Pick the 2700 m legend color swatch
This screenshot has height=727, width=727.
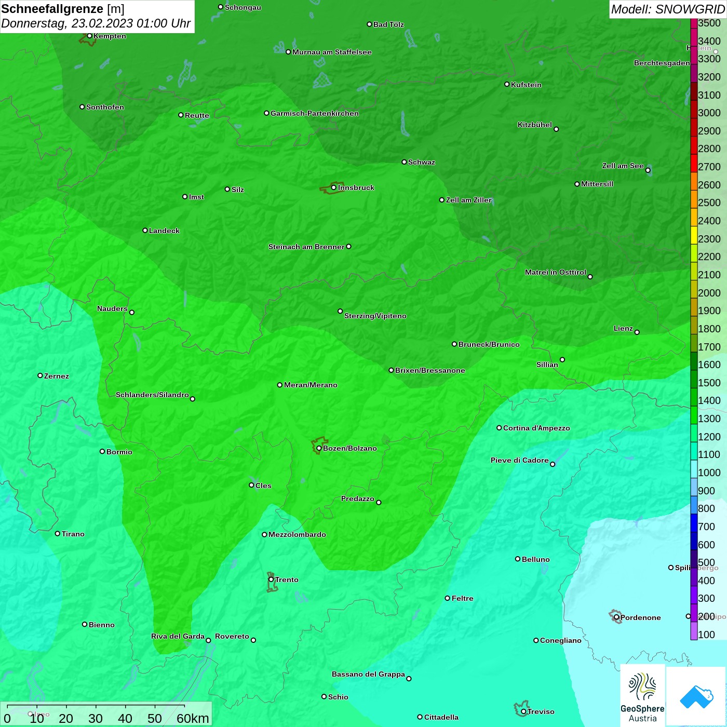pyautogui.click(x=694, y=163)
